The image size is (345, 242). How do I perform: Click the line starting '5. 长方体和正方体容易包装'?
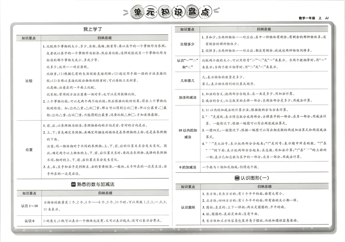pyautogui.click(x=251, y=221)
